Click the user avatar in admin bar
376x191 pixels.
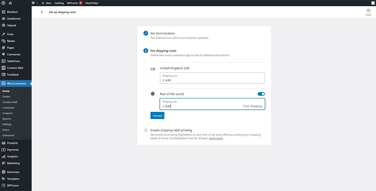pos(372,3)
